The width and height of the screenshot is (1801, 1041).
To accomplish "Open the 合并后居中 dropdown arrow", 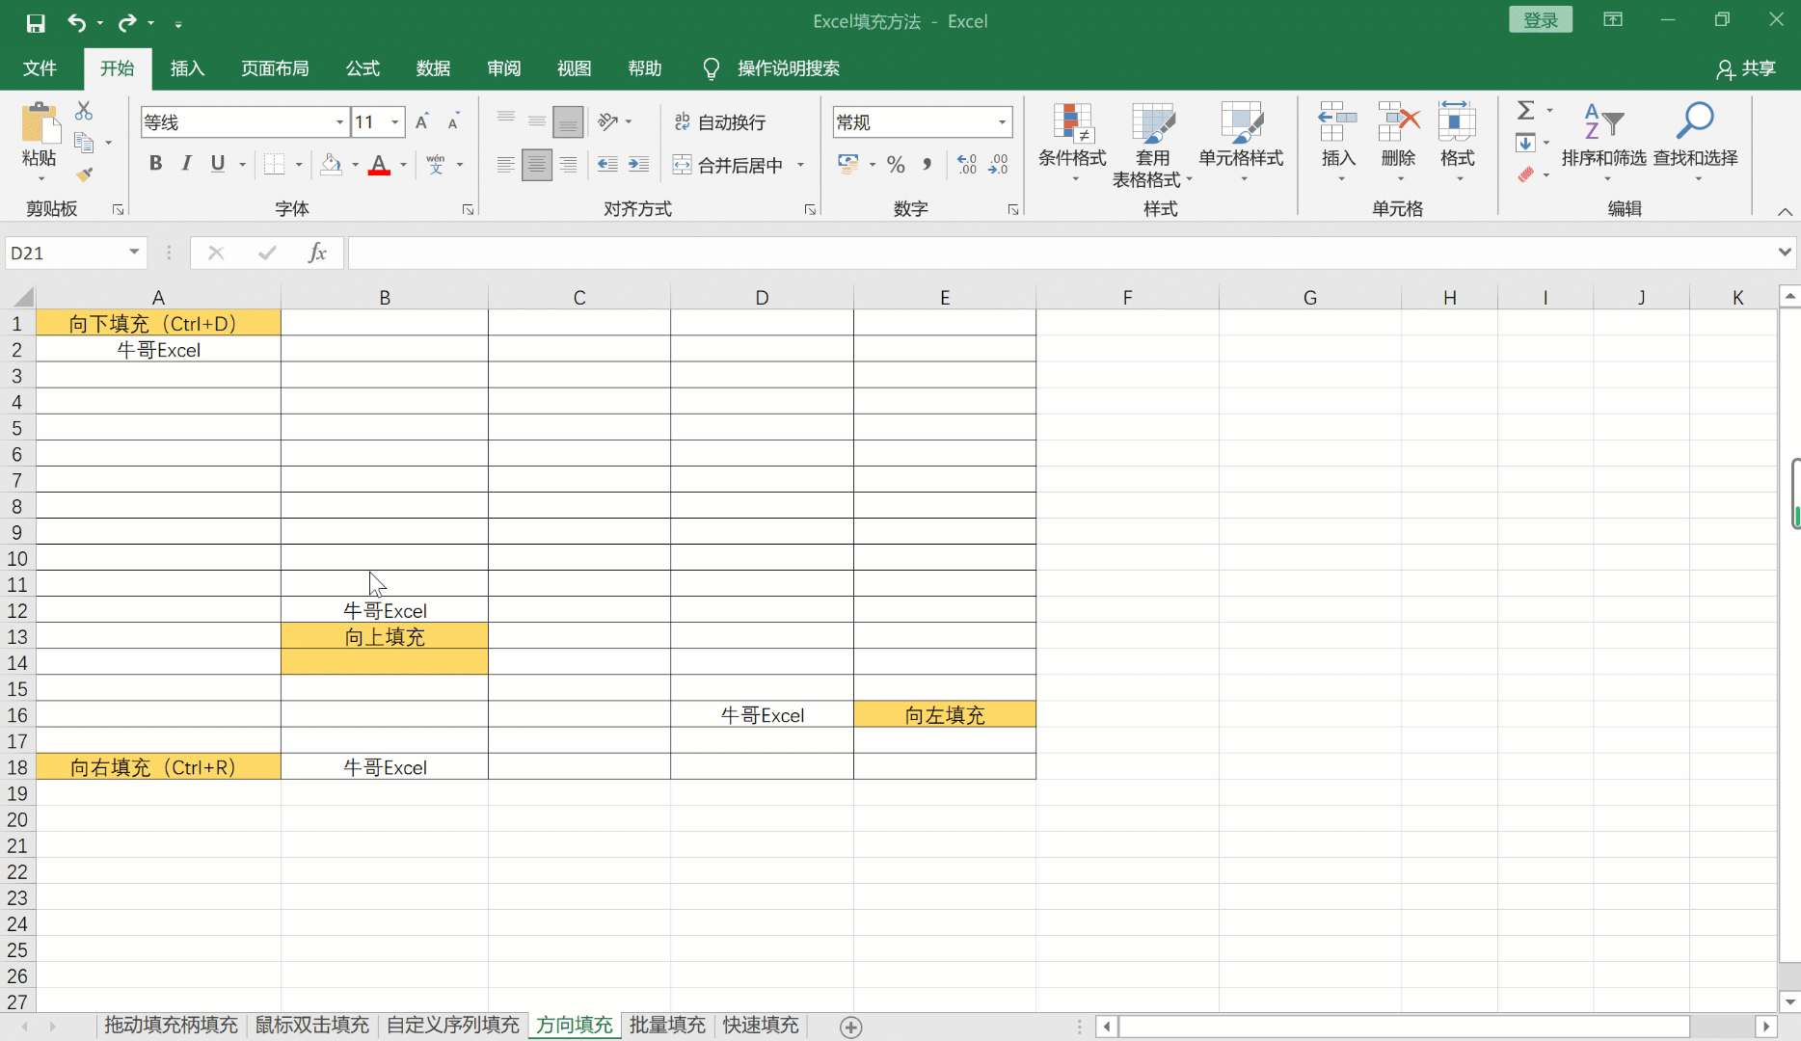I will click(x=801, y=165).
